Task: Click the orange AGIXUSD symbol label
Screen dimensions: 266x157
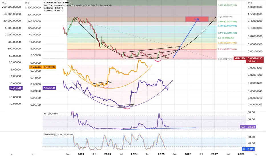Action: pyautogui.click(x=49, y=67)
